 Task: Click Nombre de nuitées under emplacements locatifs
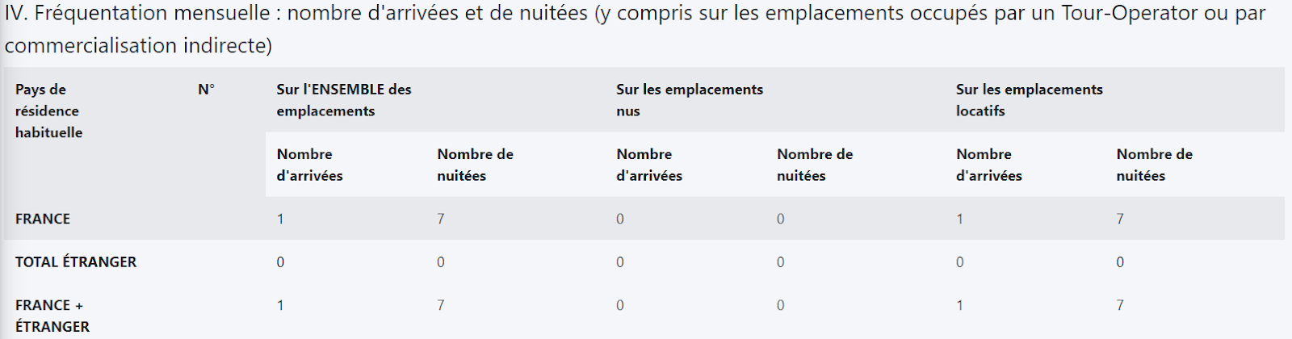click(x=1154, y=165)
